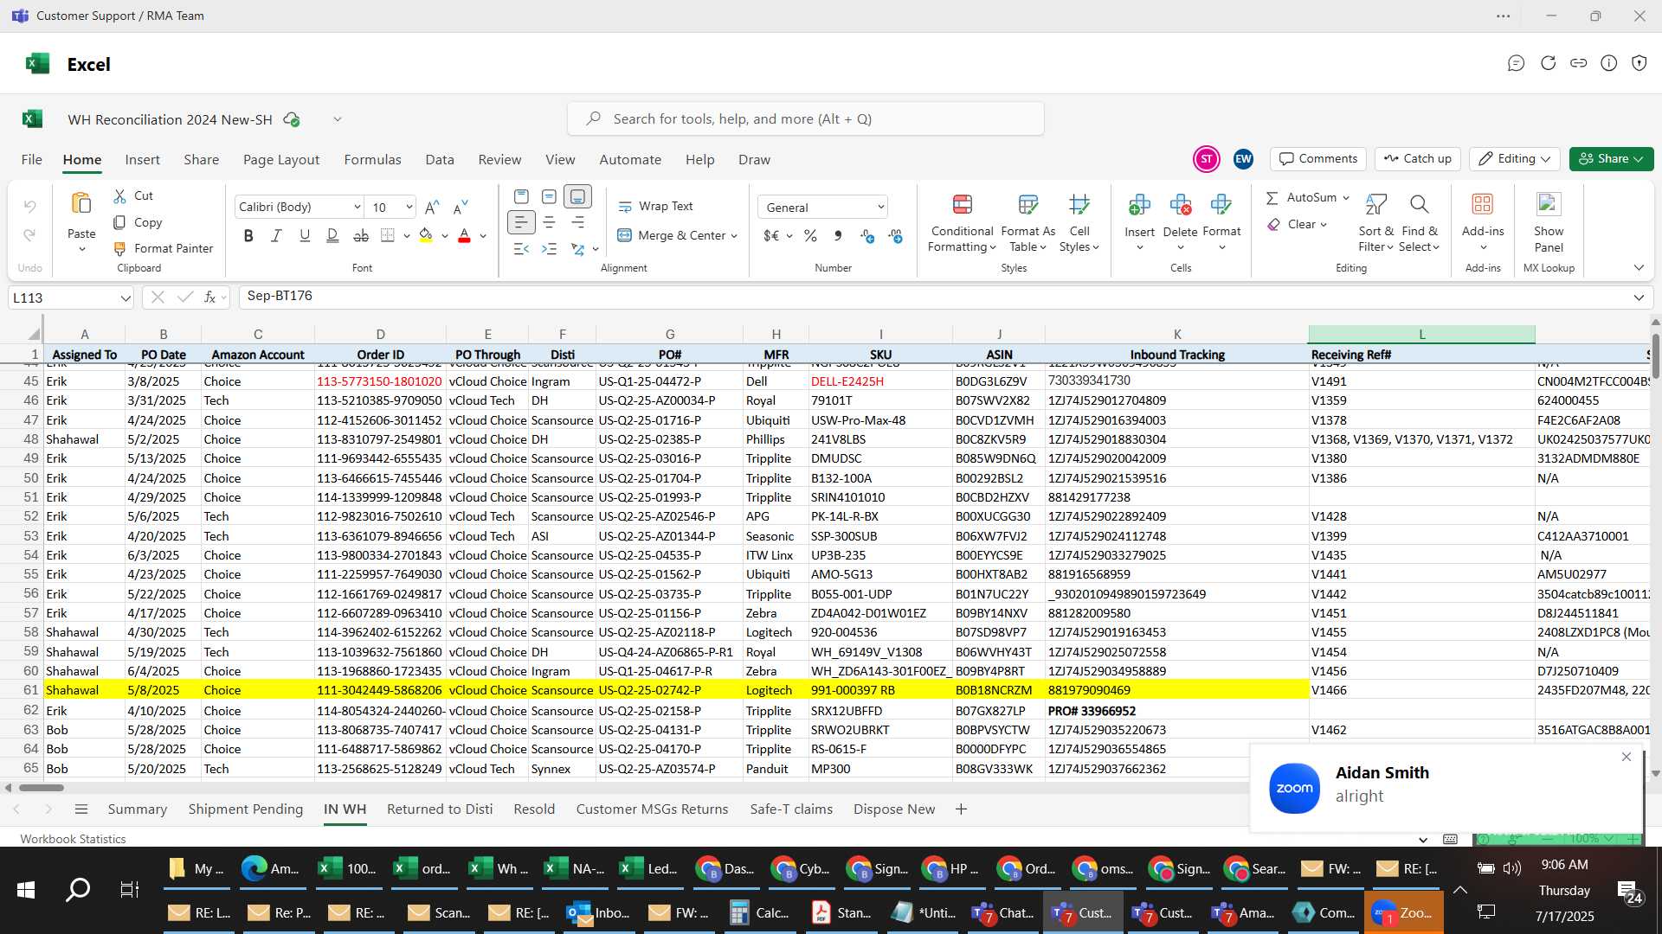1662x934 pixels.
Task: Open the Formulas tab
Action: 372,160
